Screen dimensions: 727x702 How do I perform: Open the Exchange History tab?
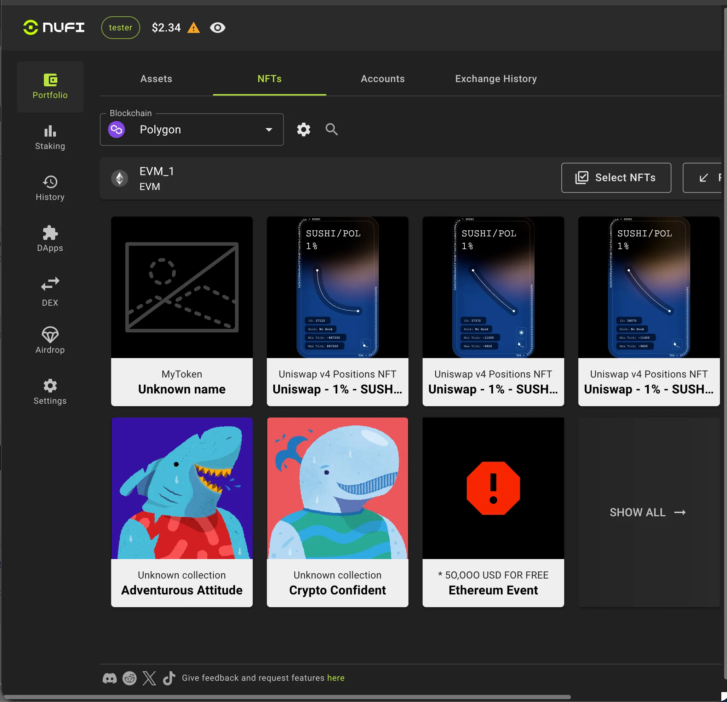tap(496, 79)
